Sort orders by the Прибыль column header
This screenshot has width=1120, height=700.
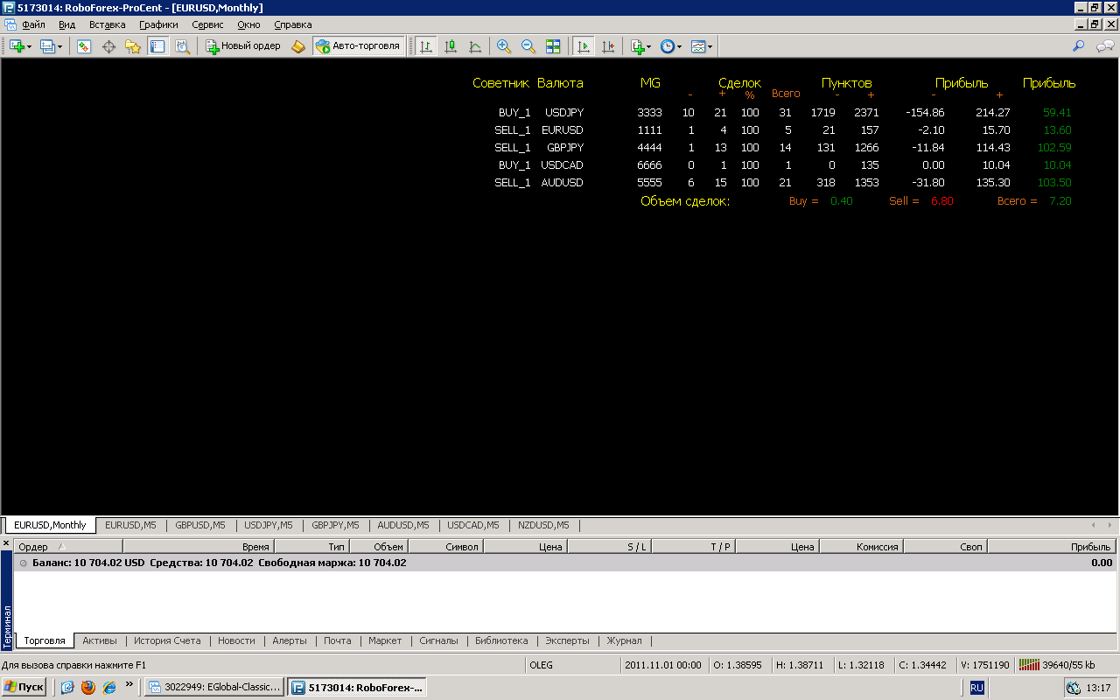tap(1052, 547)
